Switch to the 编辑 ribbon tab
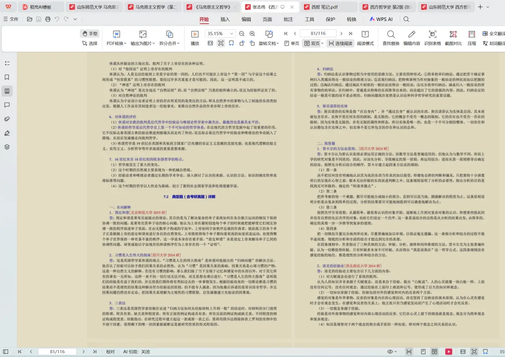 246,19
